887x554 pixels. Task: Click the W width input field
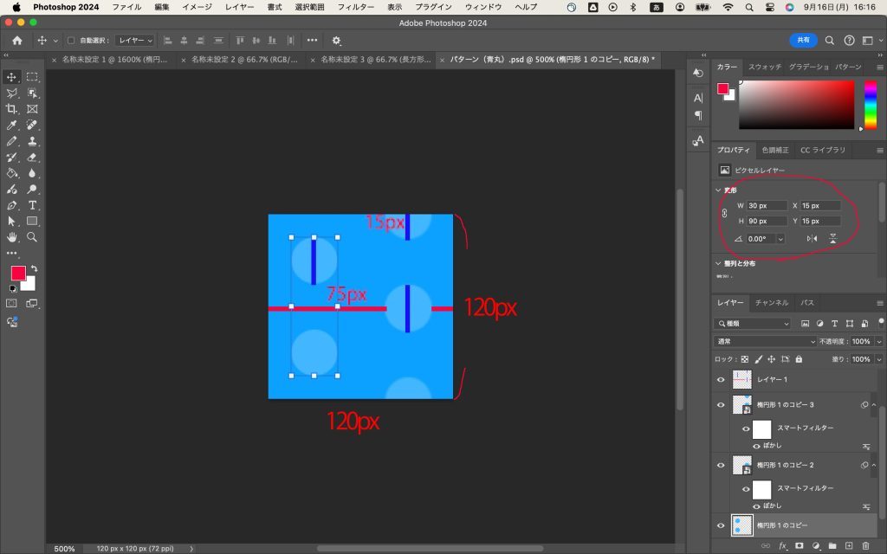(767, 206)
